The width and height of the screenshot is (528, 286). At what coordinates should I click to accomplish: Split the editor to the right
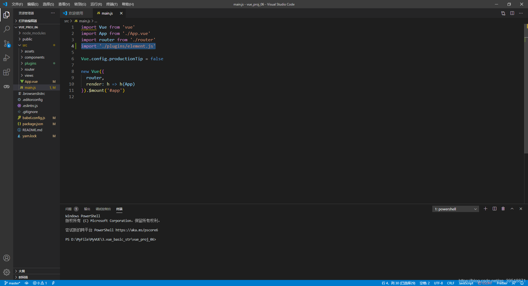pyautogui.click(x=512, y=13)
